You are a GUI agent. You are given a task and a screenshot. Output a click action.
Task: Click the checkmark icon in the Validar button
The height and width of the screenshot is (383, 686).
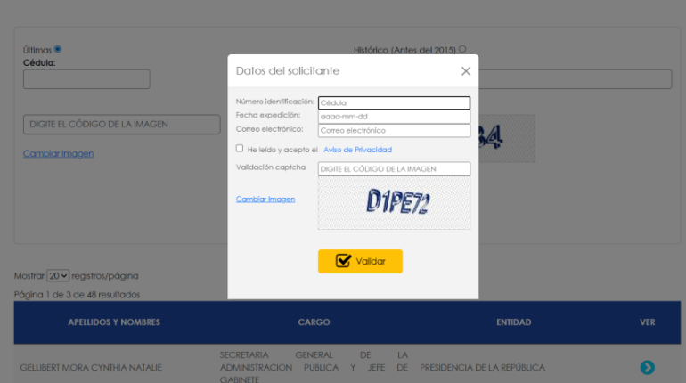(343, 261)
